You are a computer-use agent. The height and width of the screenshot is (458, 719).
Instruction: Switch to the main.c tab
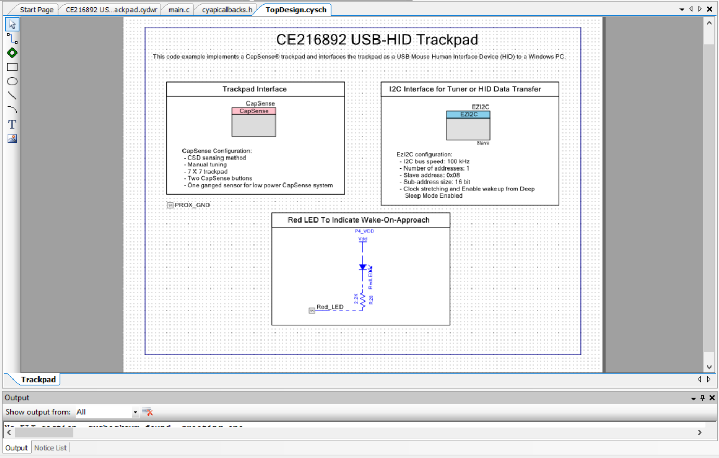pyautogui.click(x=178, y=9)
